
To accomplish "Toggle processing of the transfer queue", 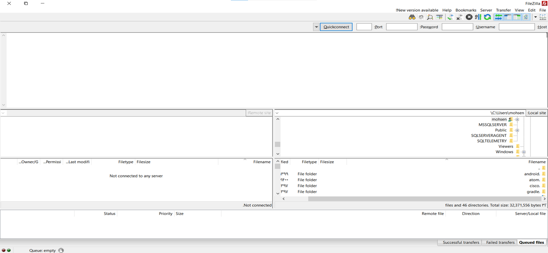I will (478, 17).
